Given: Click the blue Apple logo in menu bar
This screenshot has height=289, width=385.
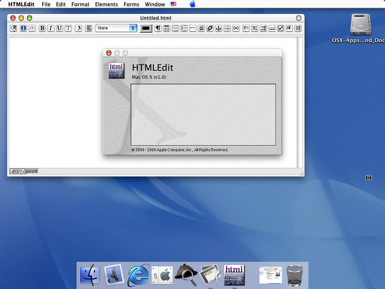Looking at the screenshot, I should 193,4.
